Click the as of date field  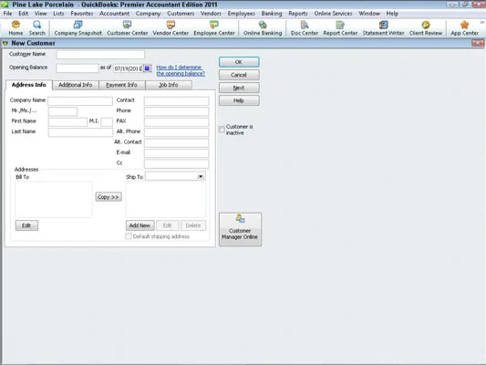pos(128,68)
